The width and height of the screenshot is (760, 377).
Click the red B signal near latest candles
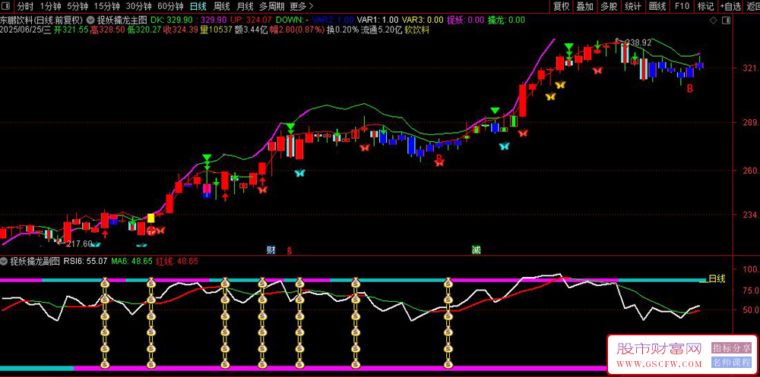689,89
